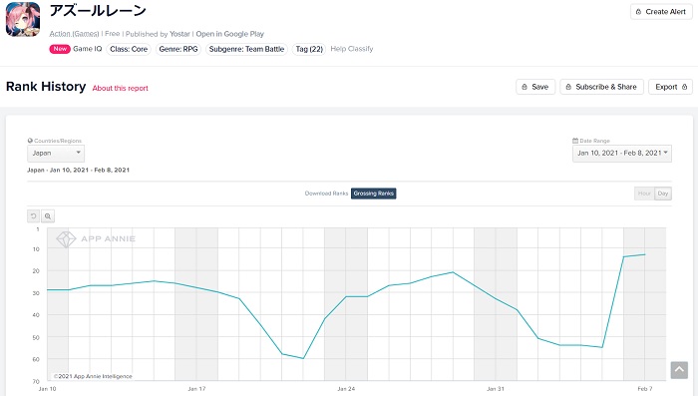698x396 pixels.
Task: Click the About this report link
Action: point(121,88)
